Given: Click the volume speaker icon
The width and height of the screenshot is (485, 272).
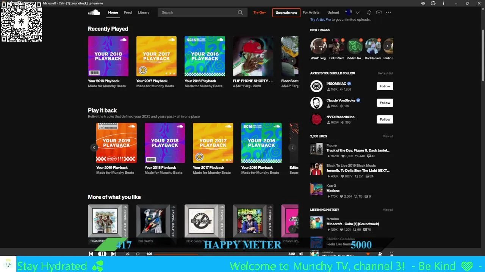Looking at the screenshot, I should (301, 254).
